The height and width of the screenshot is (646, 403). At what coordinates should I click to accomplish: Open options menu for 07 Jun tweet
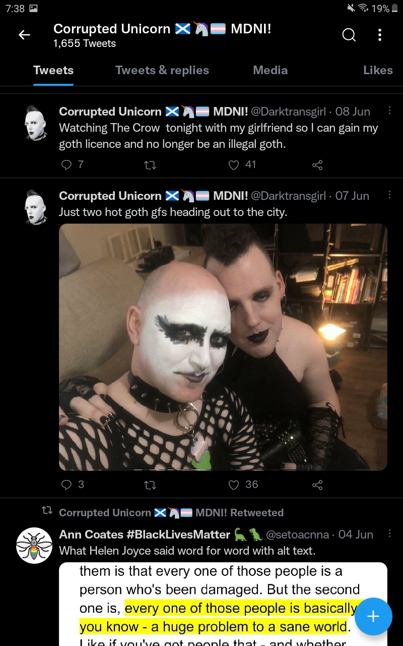pos(389,195)
